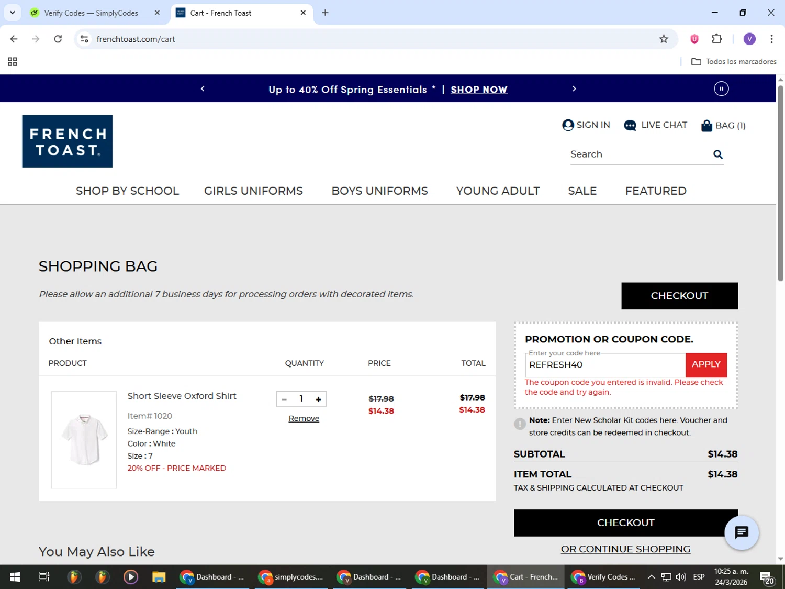The width and height of the screenshot is (785, 589).
Task: Close the Cart - French Toast tab
Action: pos(303,13)
